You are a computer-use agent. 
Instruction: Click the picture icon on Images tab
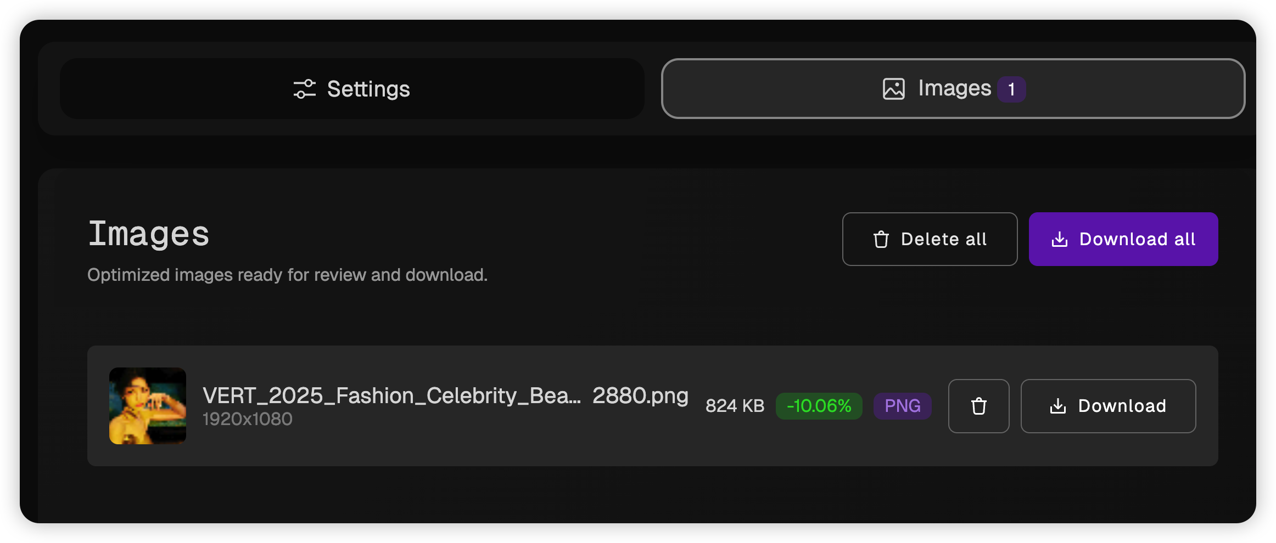(893, 89)
